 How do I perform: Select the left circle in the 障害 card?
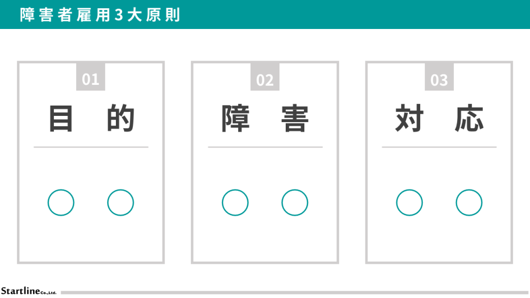click(235, 202)
